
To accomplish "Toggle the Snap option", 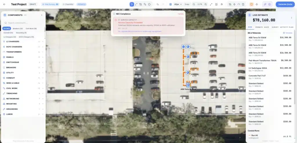I will point(187,4).
